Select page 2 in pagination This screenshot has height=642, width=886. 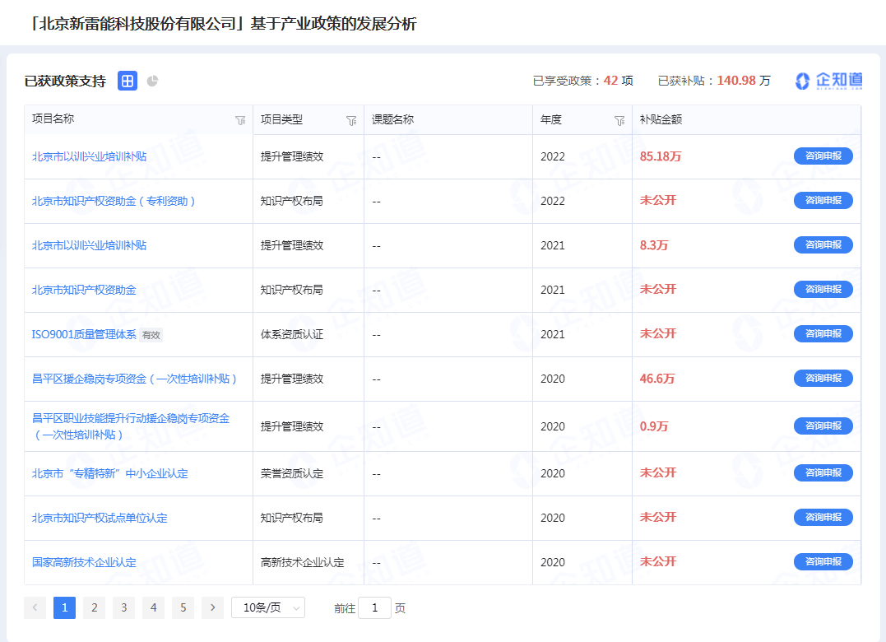tap(95, 607)
